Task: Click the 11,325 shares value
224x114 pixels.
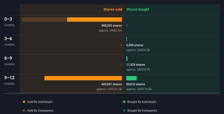Action: click(x=136, y=65)
